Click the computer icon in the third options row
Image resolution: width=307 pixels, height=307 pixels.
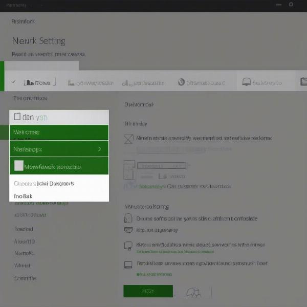[x=128, y=246]
